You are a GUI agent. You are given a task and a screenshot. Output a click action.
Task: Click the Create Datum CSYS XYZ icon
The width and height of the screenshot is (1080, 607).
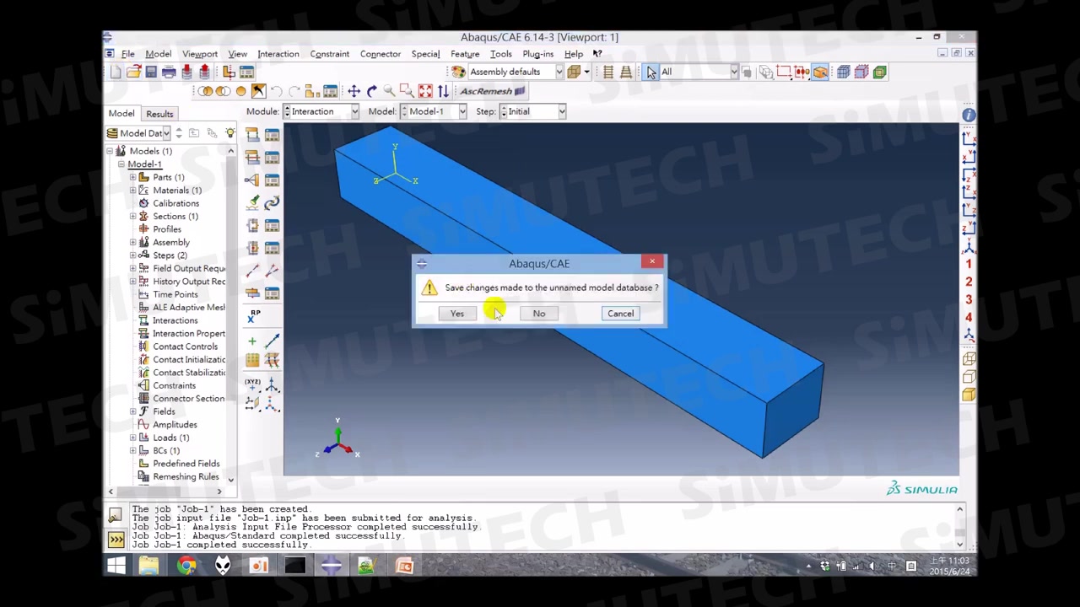pyautogui.click(x=252, y=384)
